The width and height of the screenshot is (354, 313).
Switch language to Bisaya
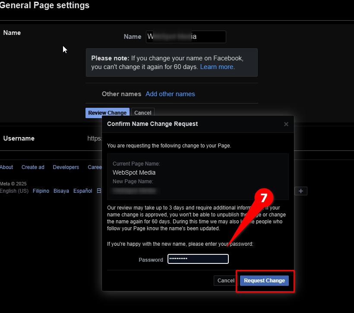[x=61, y=191]
